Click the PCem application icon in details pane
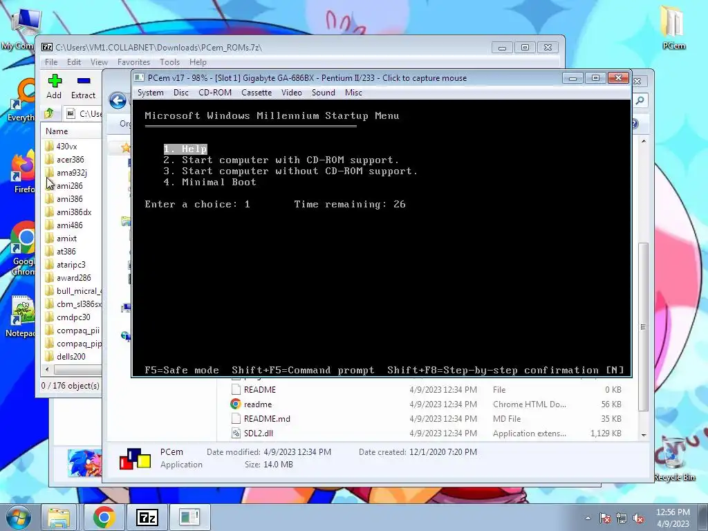Viewport: 708px width, 531px height. (135, 458)
